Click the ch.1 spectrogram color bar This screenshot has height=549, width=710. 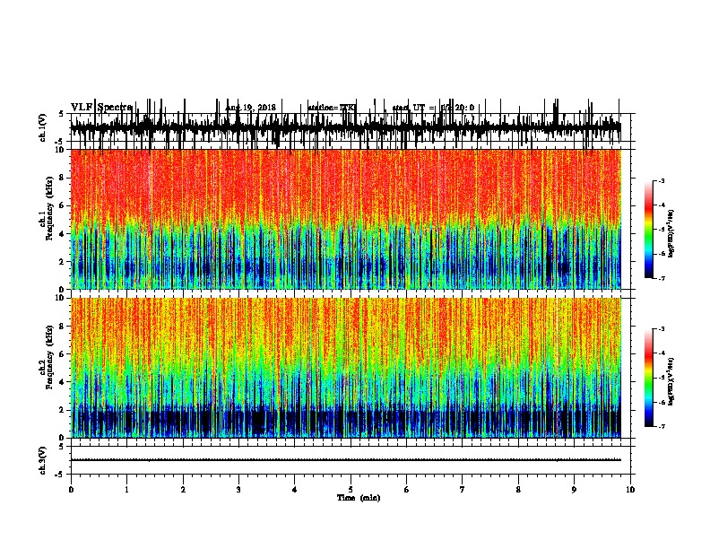tap(649, 230)
